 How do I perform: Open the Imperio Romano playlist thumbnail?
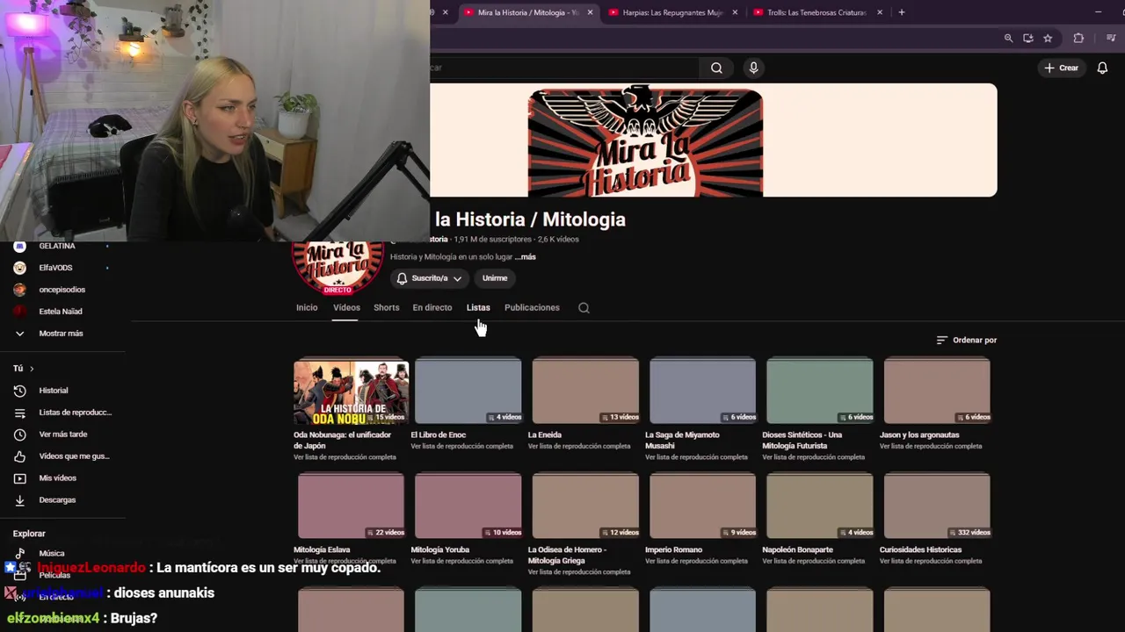point(702,506)
